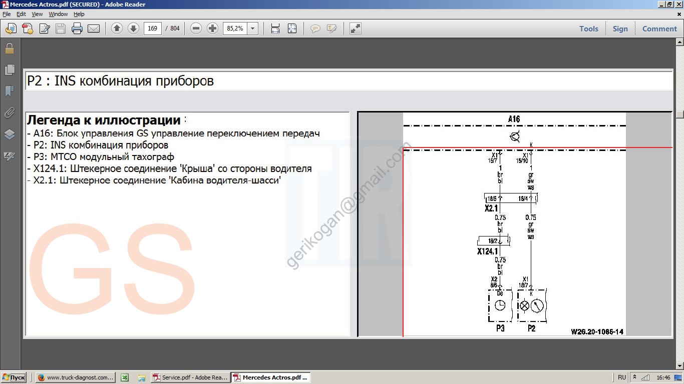The image size is (684, 384).
Task: Print the document with printer icon
Action: pyautogui.click(x=77, y=28)
